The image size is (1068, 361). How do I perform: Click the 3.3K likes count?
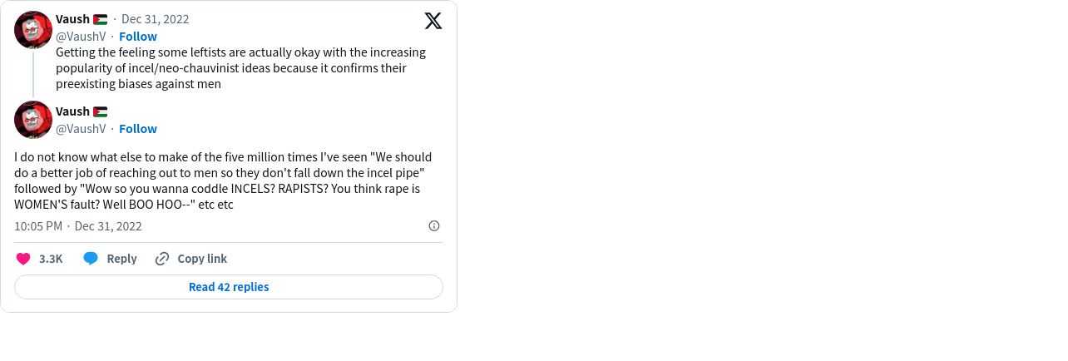[51, 259]
